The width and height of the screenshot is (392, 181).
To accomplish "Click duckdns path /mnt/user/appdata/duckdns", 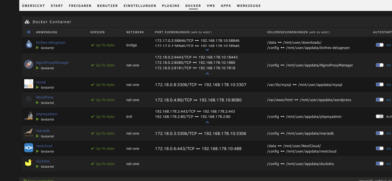I will pos(310,164).
